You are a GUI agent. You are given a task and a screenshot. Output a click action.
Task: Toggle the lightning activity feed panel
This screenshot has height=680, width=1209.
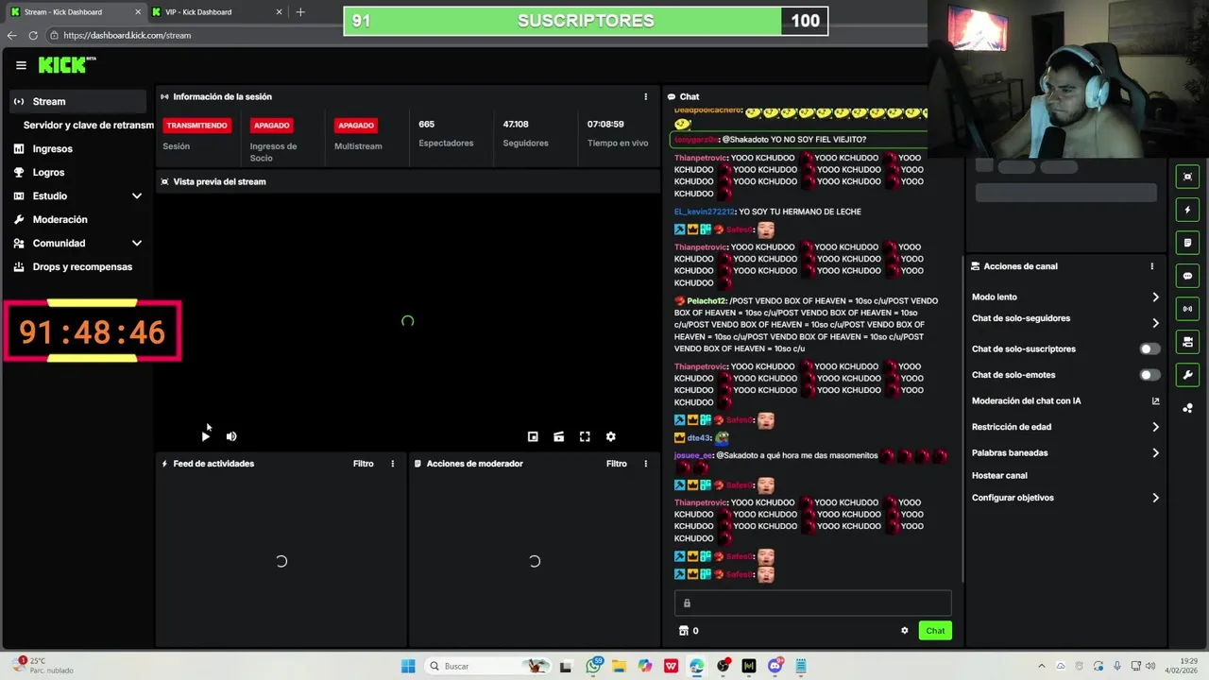coord(1187,210)
